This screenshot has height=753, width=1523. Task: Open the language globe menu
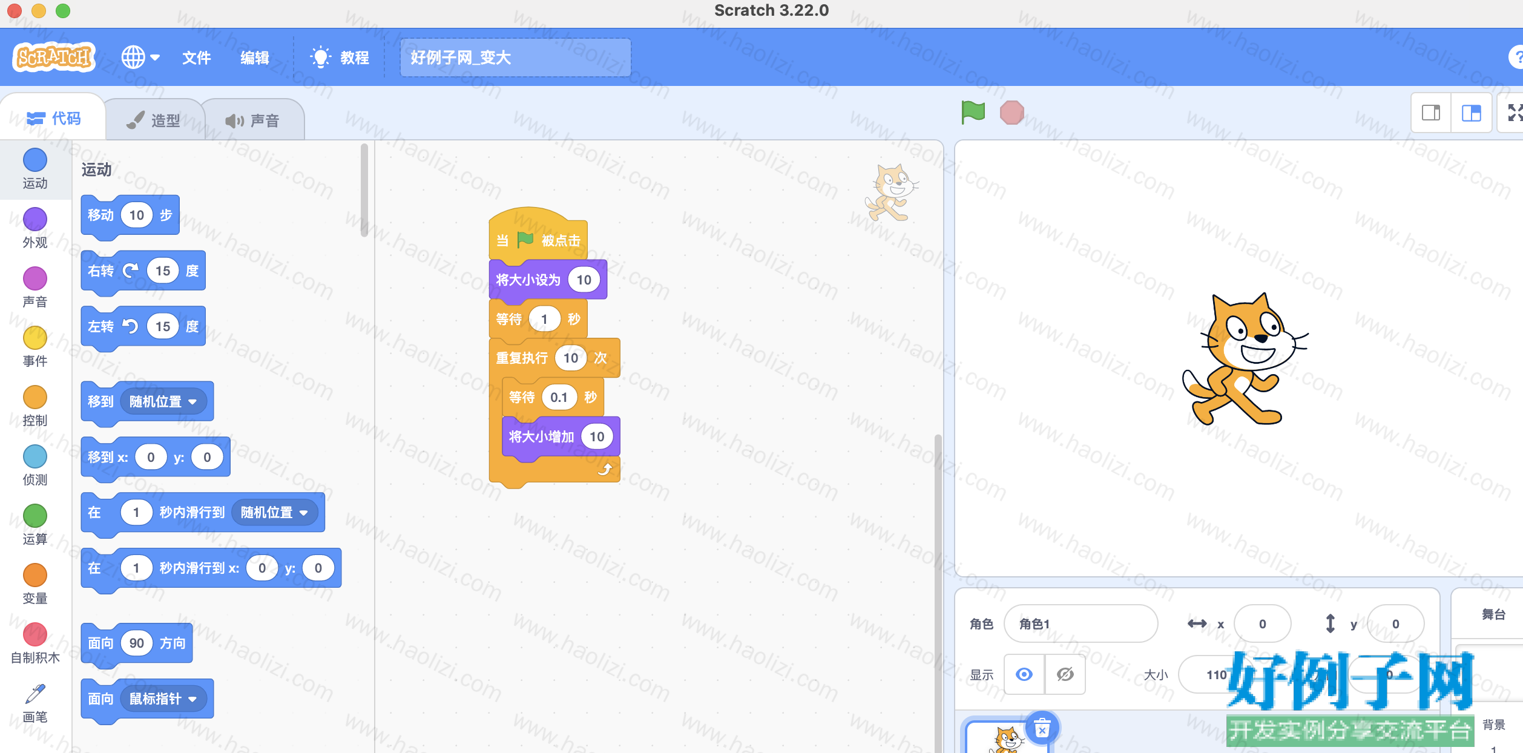click(140, 58)
